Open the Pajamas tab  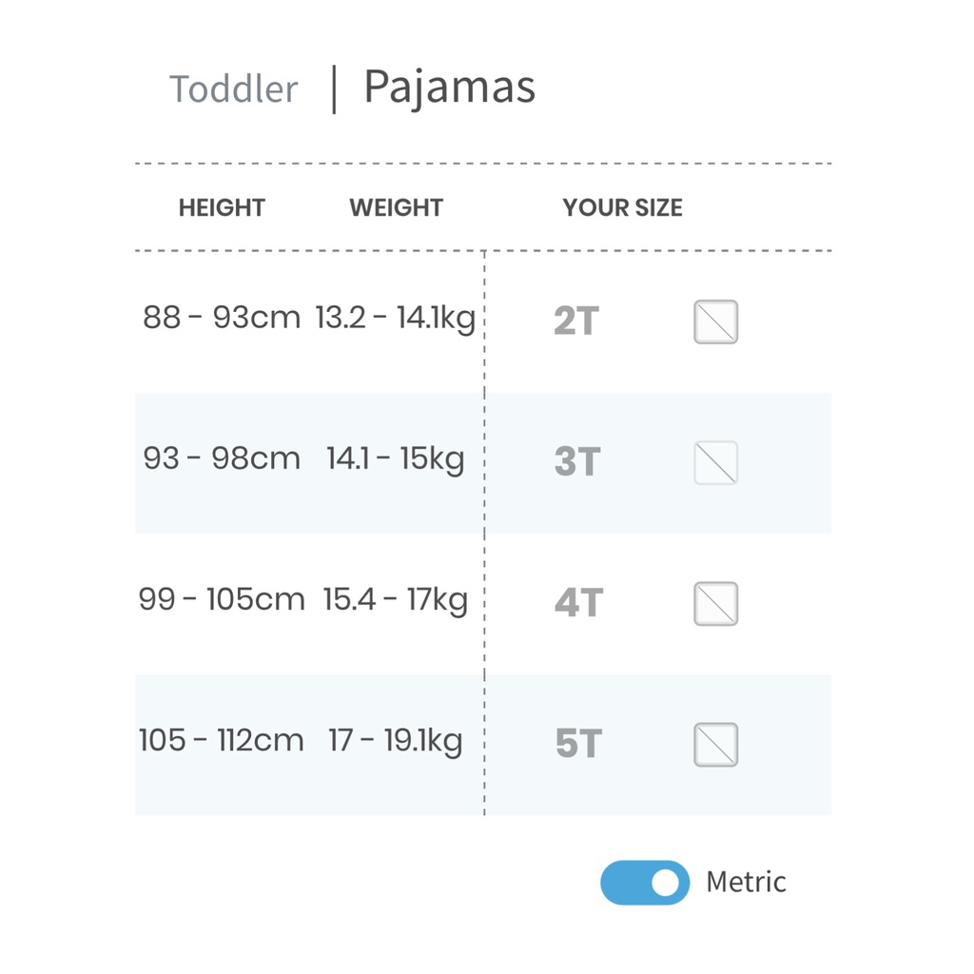449,87
